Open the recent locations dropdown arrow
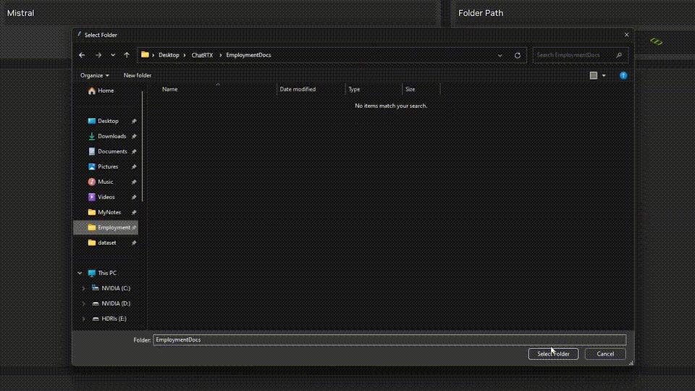 click(x=113, y=55)
